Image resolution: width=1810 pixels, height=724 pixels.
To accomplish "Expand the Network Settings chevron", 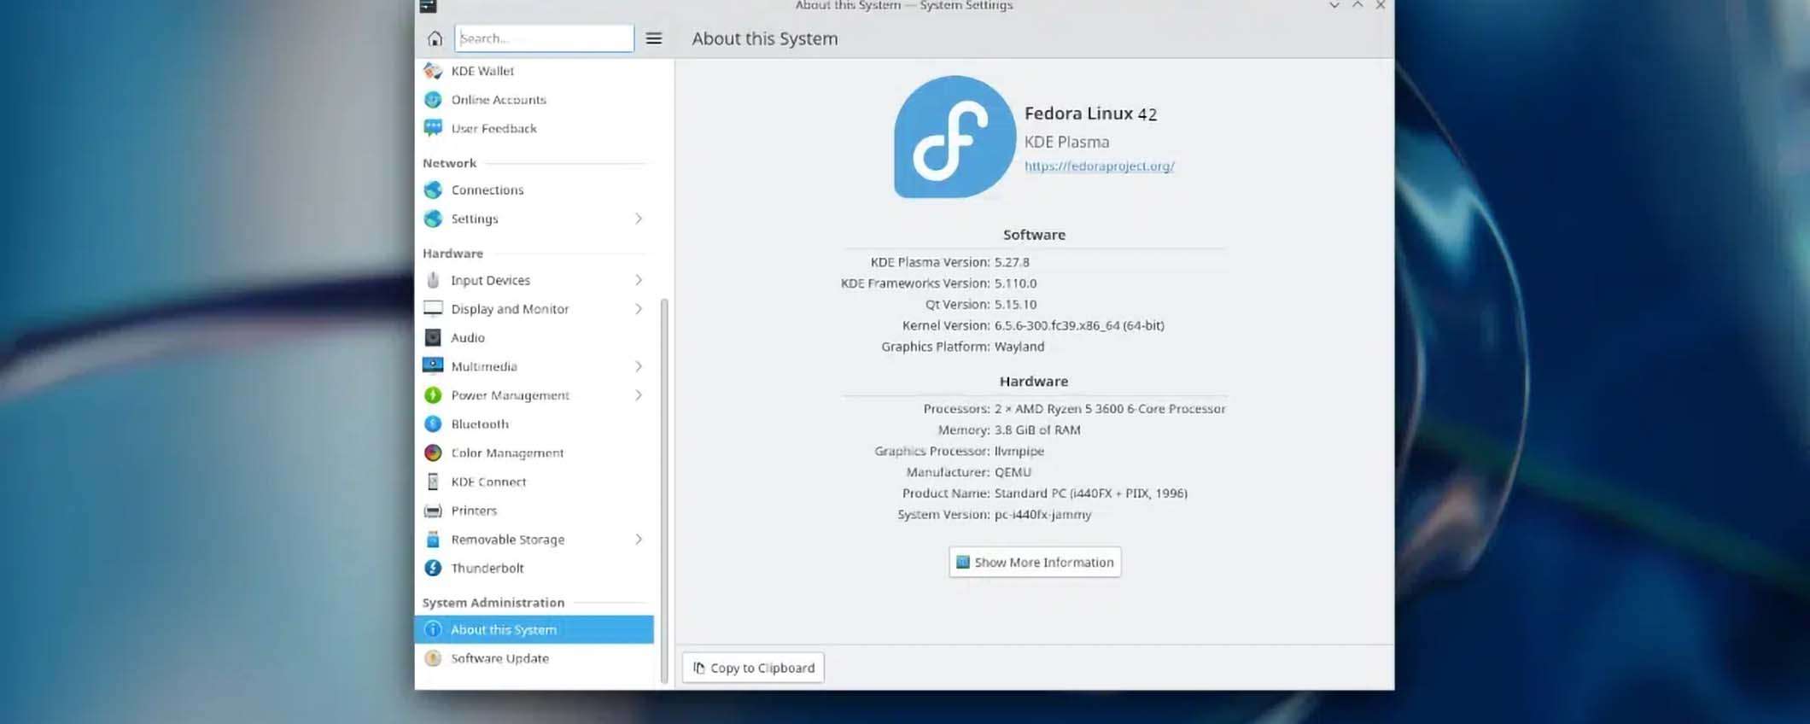I will [x=639, y=219].
